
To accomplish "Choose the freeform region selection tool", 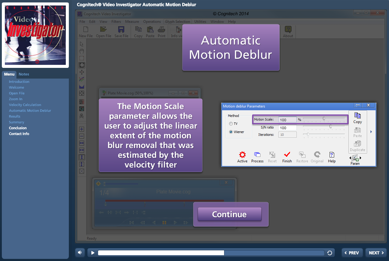I will click(82, 65).
